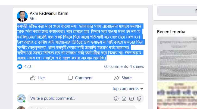Click your avatar beside the comment box

point(21,98)
